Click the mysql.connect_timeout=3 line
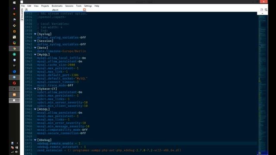 pos(58,82)
